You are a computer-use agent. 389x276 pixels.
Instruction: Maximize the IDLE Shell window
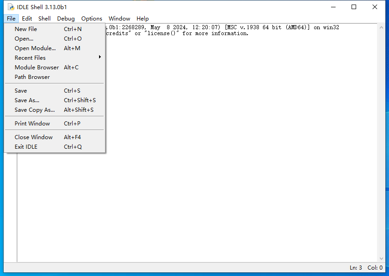(x=354, y=7)
